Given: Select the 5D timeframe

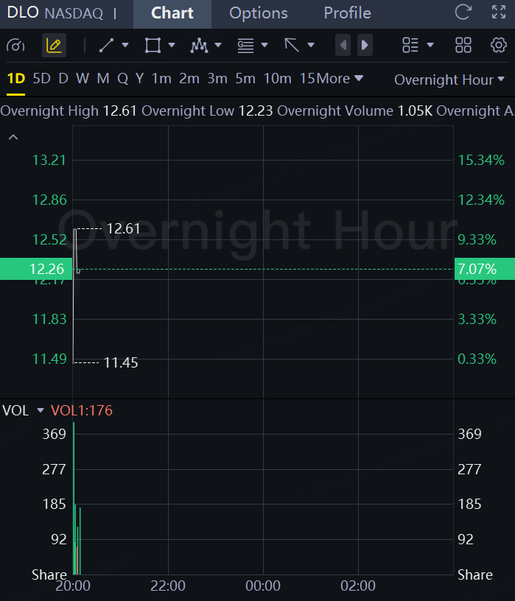Looking at the screenshot, I should coord(42,78).
